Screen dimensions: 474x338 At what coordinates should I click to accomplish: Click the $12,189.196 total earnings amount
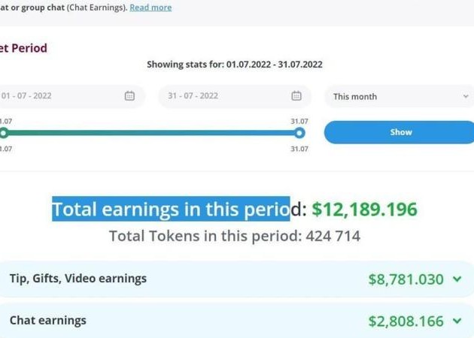[364, 209]
